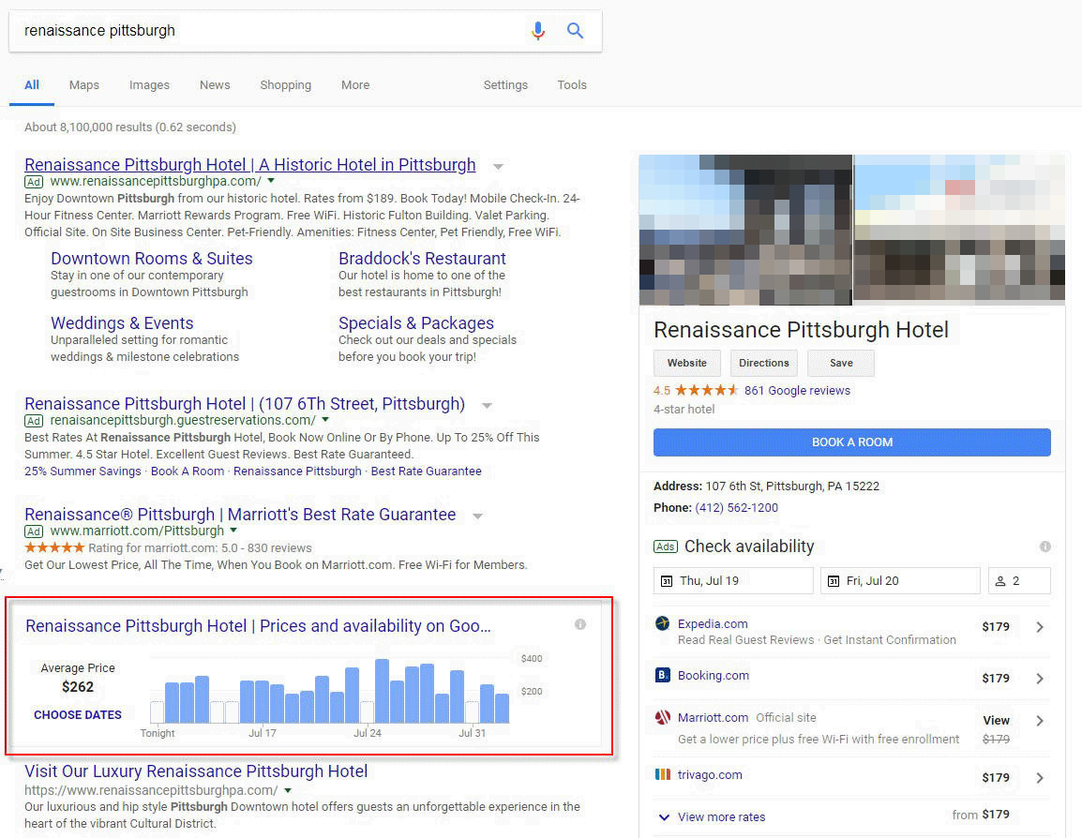Click the Expedia.com logo icon

point(662,623)
